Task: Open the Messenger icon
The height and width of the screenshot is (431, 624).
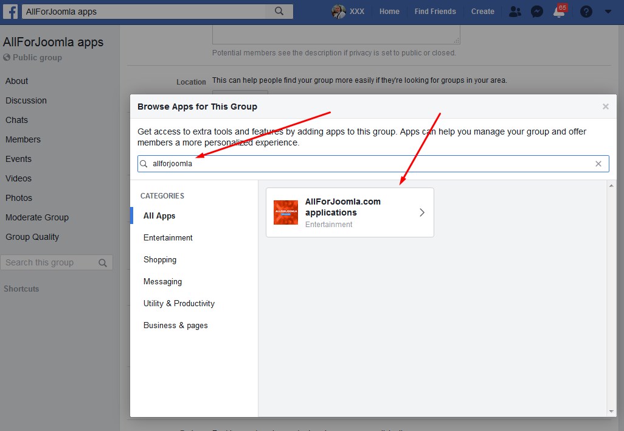Action: (536, 12)
